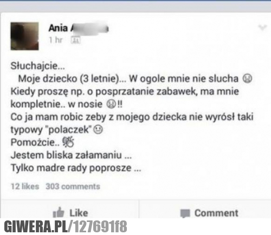Click the smiley emoji after polaczek

[98, 130]
